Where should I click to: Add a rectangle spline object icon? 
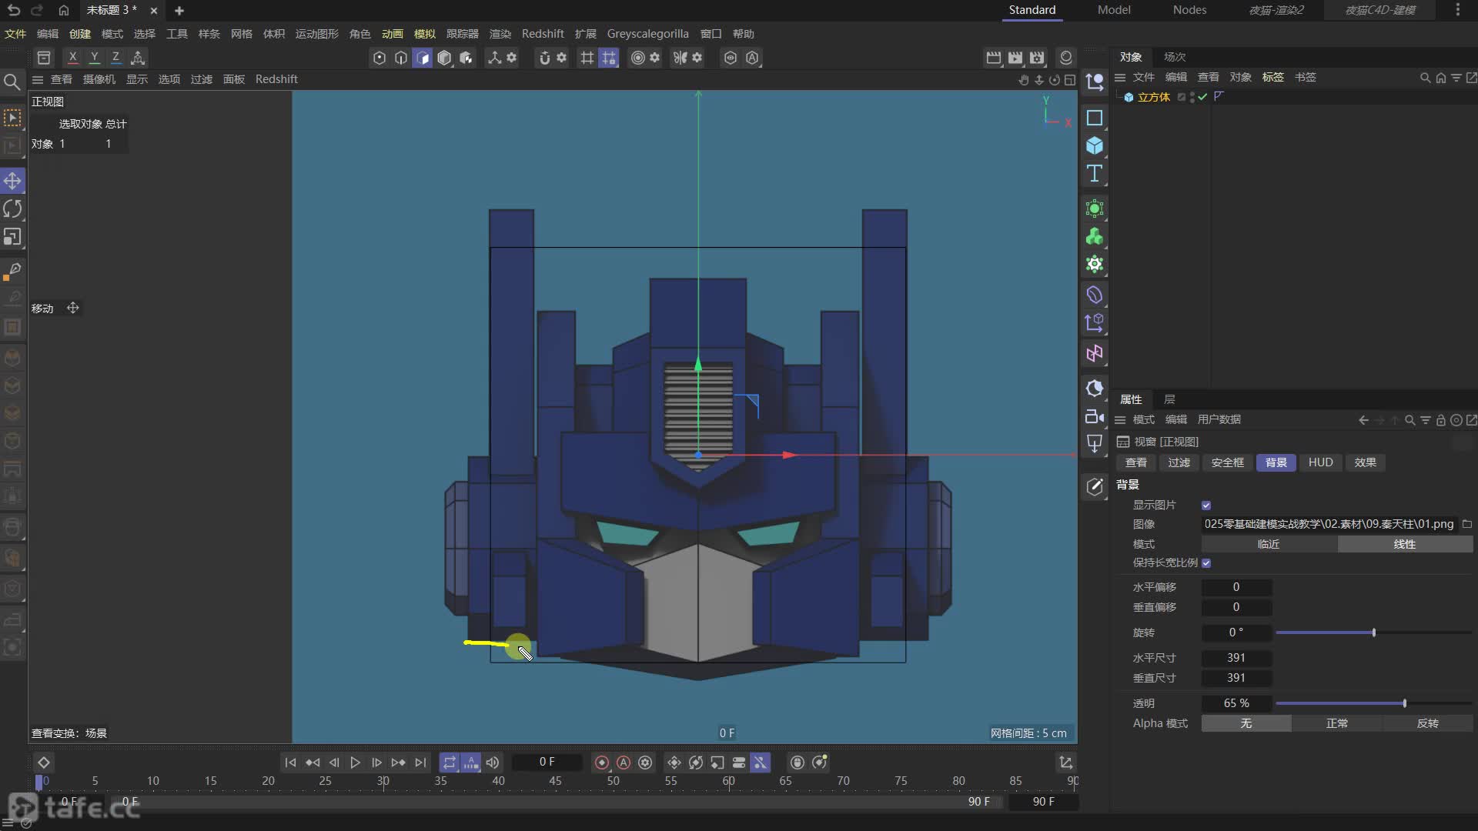pyautogui.click(x=1094, y=118)
